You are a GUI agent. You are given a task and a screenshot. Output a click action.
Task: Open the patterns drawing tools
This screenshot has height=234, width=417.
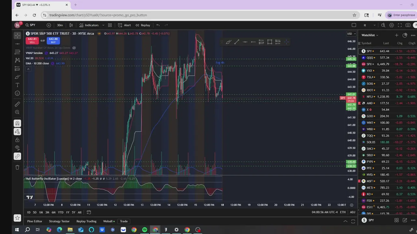pos(17,60)
